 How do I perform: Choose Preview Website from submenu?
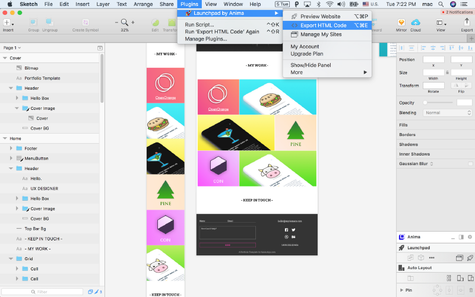327,17
